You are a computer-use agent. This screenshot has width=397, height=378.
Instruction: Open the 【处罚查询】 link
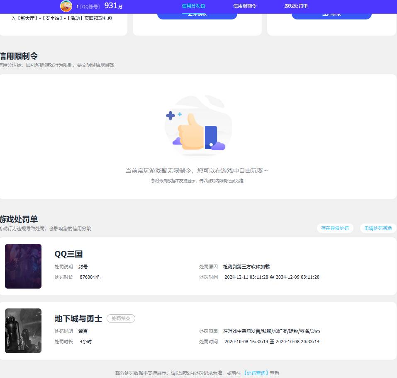pos(257,373)
